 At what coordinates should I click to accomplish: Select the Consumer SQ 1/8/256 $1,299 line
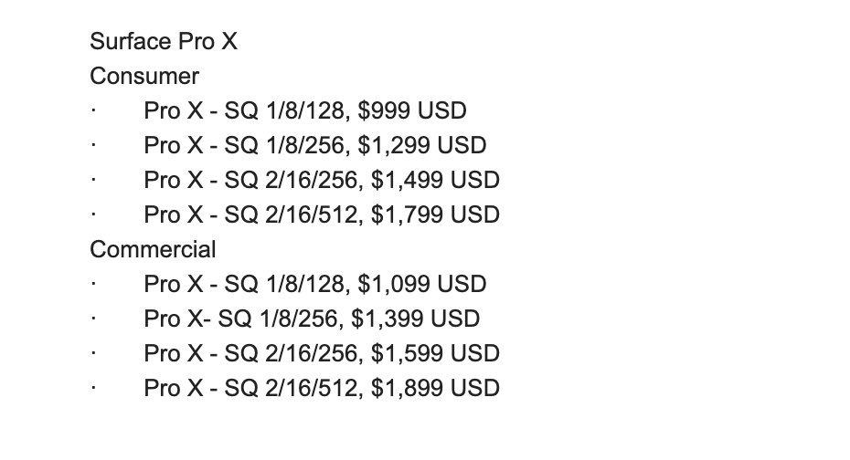315,146
